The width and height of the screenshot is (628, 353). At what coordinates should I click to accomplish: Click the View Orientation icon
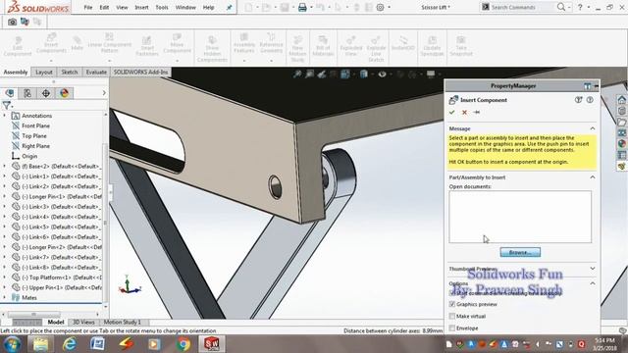coord(344,75)
